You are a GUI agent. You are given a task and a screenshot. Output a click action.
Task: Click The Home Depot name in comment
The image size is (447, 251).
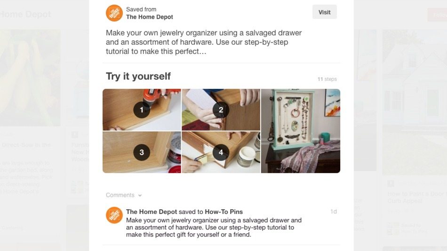tap(152, 212)
